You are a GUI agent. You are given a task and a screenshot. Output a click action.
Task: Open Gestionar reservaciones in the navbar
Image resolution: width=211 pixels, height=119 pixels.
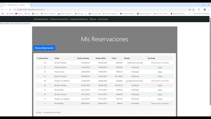59,19
